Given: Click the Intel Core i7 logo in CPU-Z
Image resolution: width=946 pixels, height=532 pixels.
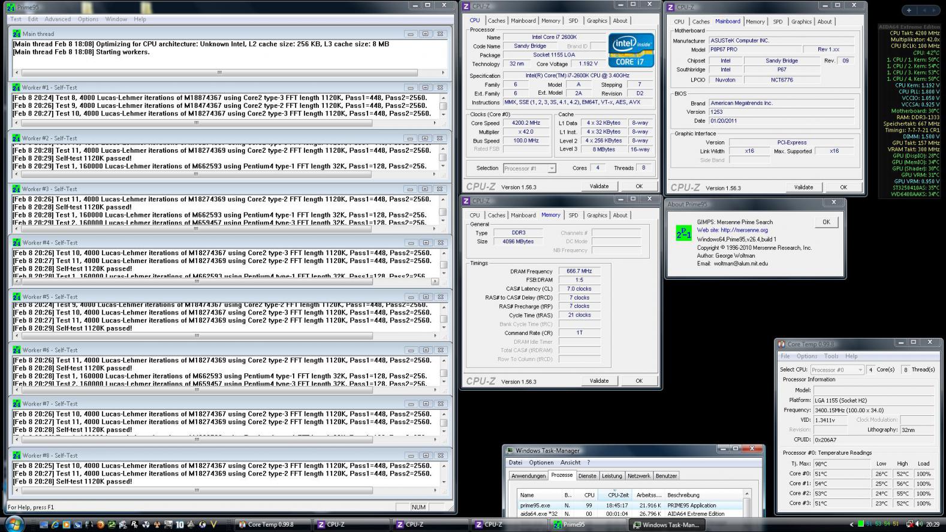Looking at the screenshot, I should (x=631, y=50).
